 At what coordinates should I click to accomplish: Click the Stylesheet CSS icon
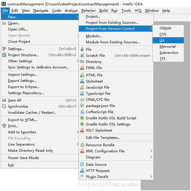point(82,81)
